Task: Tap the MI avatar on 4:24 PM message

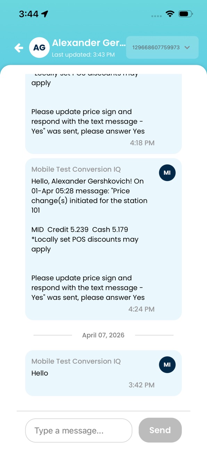Action: coord(167,173)
